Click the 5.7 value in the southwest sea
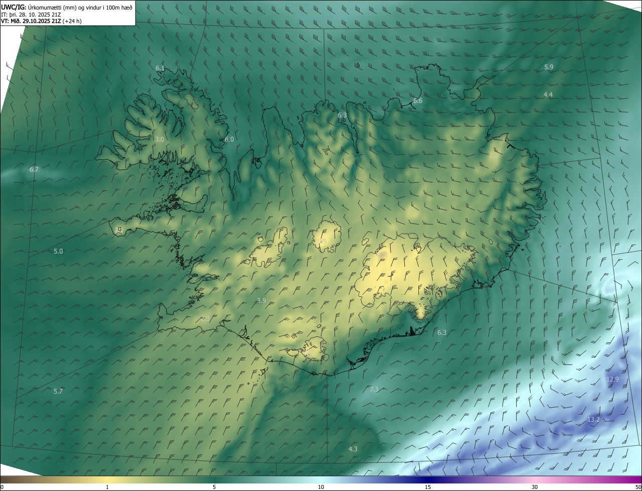Screen dimensions: 642x491 pyautogui.click(x=58, y=392)
